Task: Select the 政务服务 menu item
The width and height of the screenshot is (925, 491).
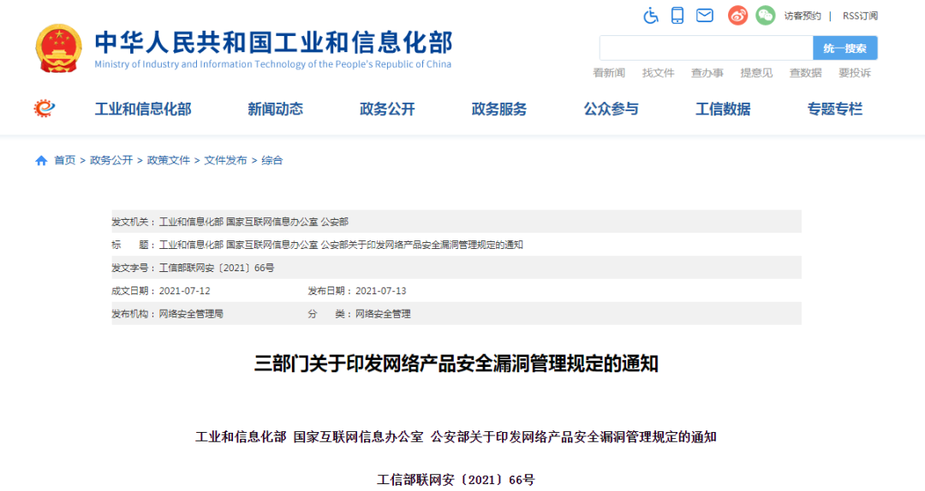Action: [x=499, y=109]
